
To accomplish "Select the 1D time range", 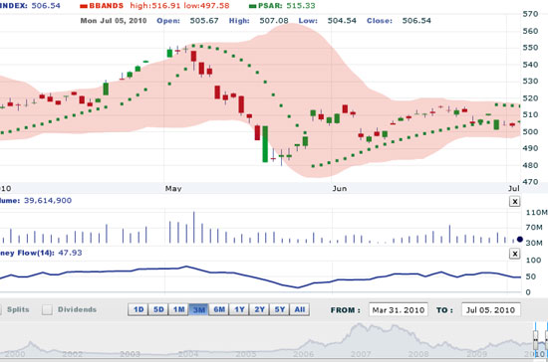I will (138, 309).
